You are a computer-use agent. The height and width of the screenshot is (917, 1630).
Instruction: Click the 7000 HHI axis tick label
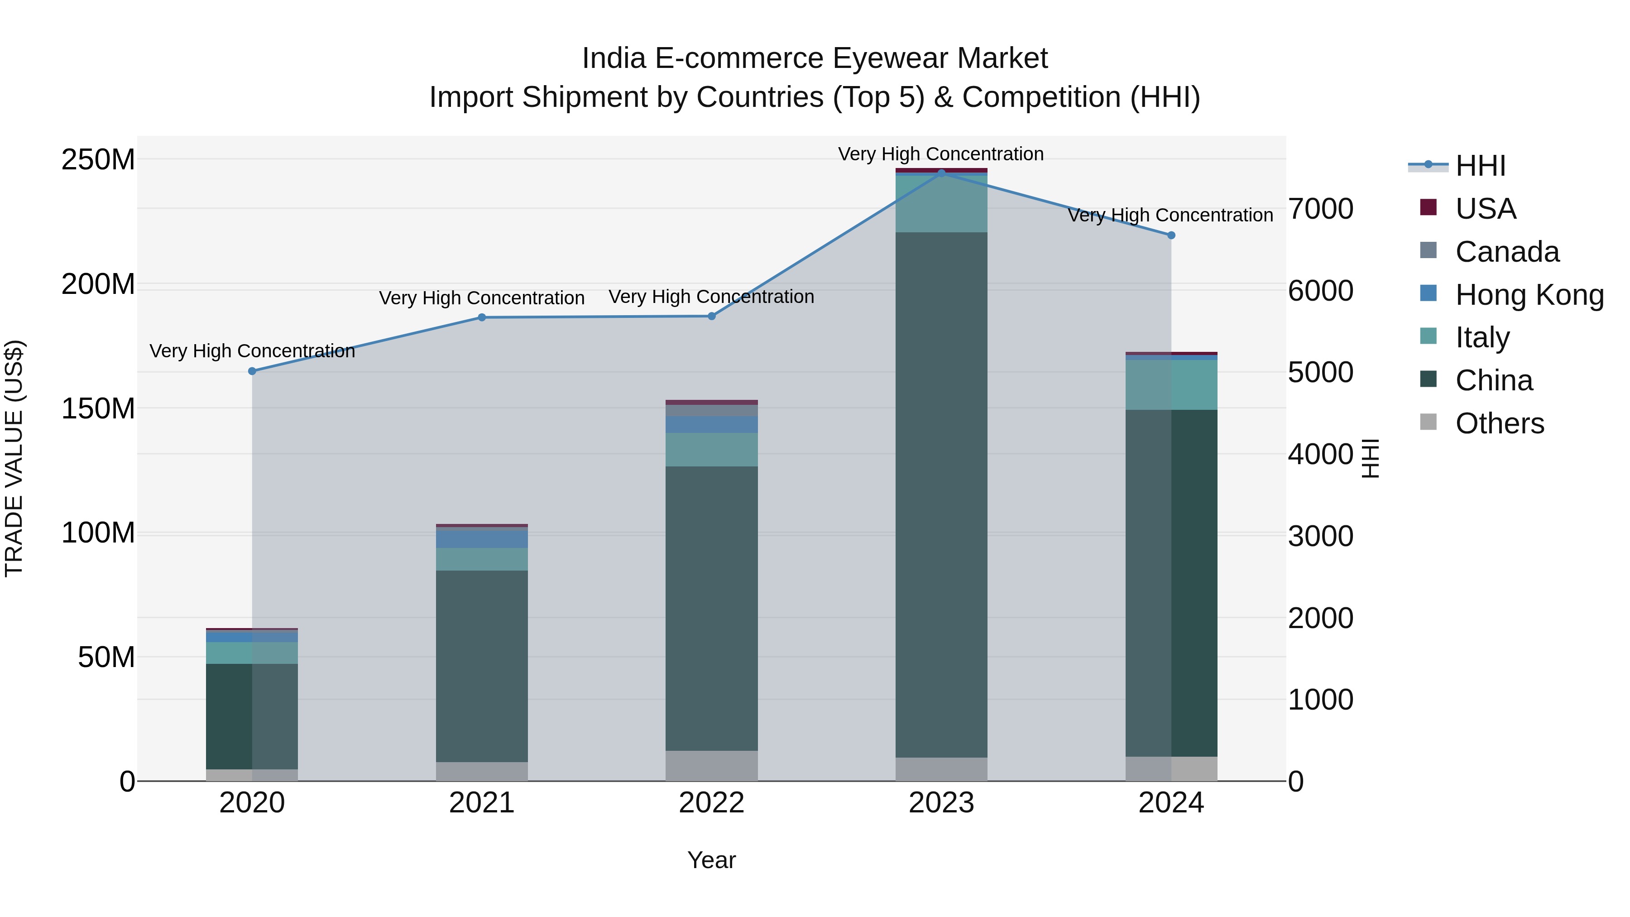tap(1321, 209)
